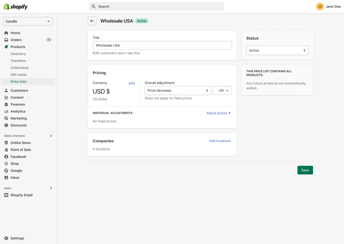The image size is (344, 244).
Task: Select Active status in the Status dropdown
Action: point(277,50)
